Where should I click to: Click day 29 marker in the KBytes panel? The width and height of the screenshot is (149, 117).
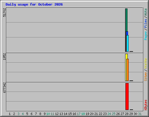(x=131, y=110)
